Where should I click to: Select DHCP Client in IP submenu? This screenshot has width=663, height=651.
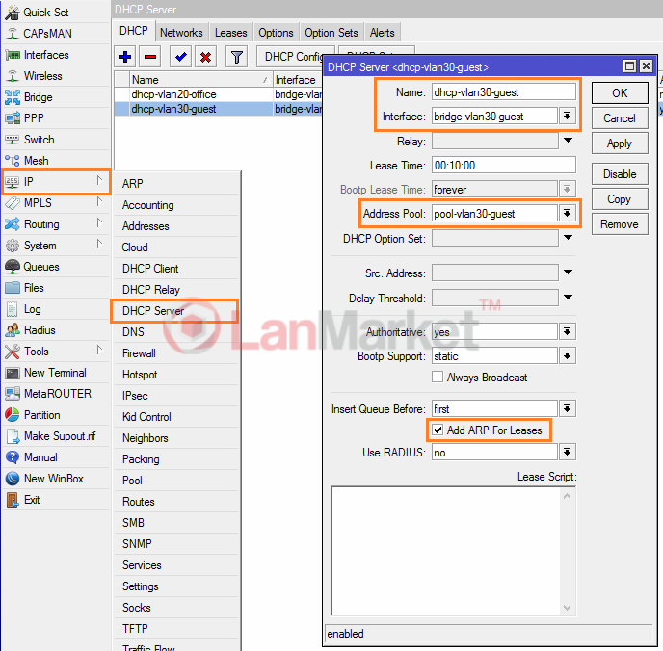click(150, 269)
